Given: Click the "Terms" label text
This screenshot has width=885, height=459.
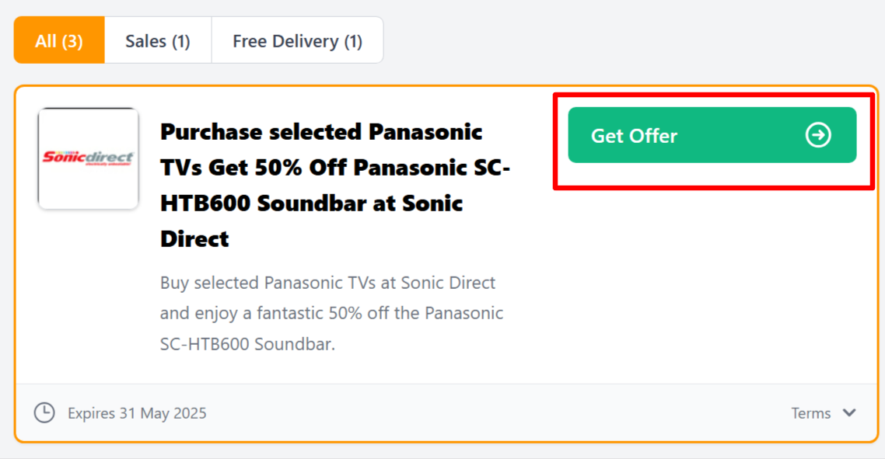Looking at the screenshot, I should click(810, 413).
